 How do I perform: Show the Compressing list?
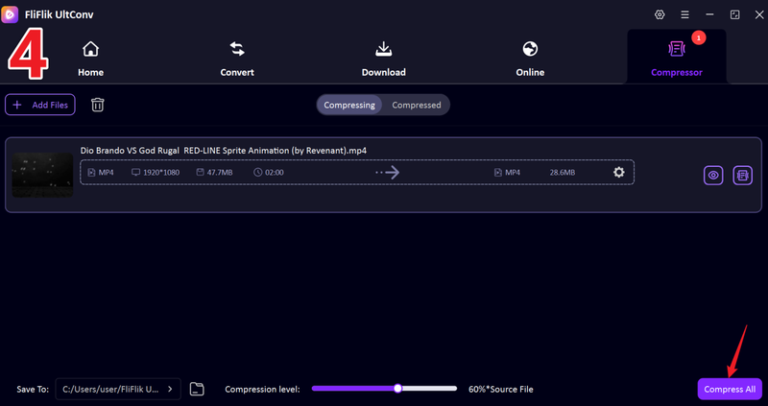pos(349,105)
